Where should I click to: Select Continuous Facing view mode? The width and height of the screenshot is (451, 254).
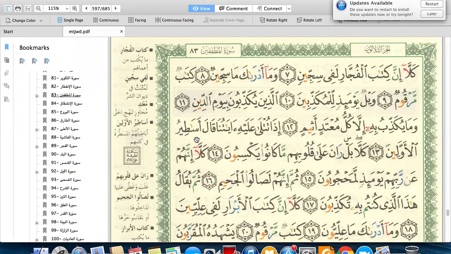[x=174, y=20]
